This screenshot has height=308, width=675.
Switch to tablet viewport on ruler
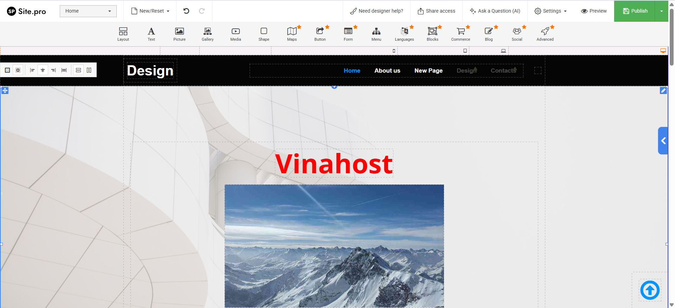click(465, 51)
